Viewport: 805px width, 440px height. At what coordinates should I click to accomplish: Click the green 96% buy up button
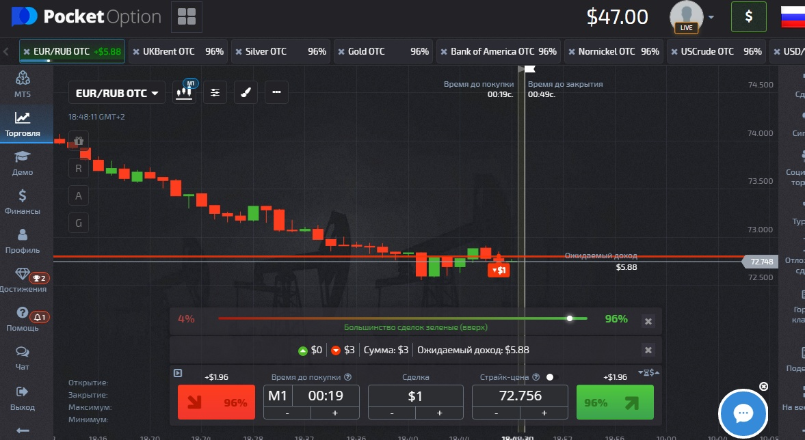[x=615, y=402]
